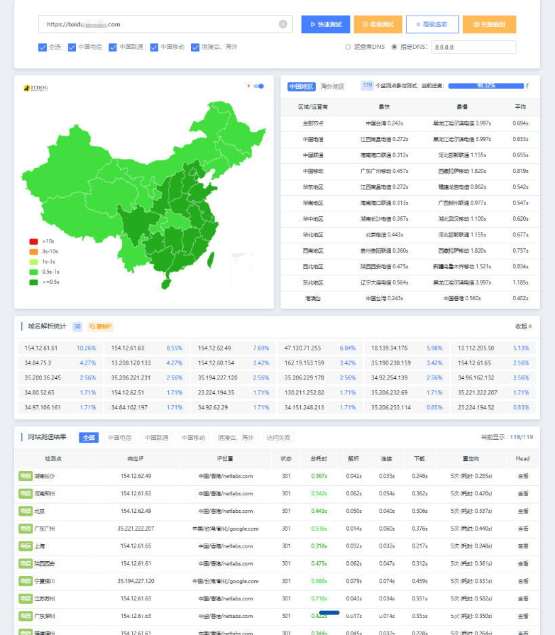The width and height of the screenshot is (555, 635).
Task: Click the 119 monitoring points badge
Action: pyautogui.click(x=367, y=86)
